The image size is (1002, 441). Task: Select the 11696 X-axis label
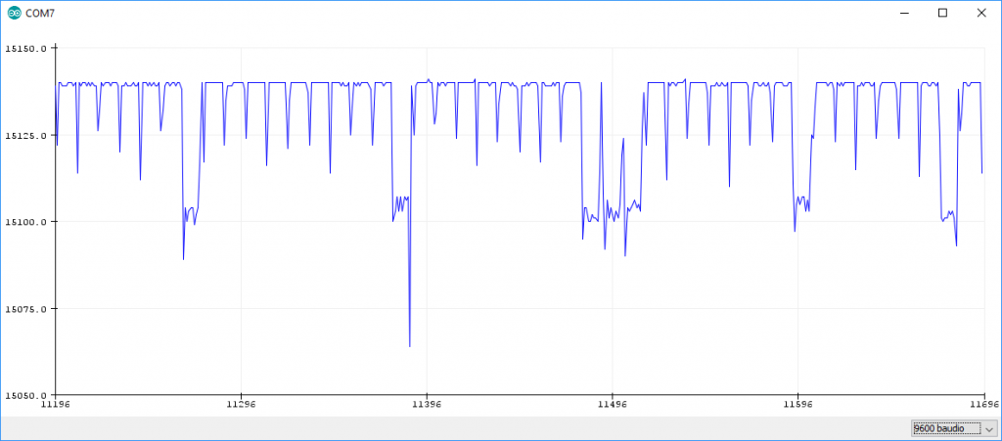pos(982,405)
